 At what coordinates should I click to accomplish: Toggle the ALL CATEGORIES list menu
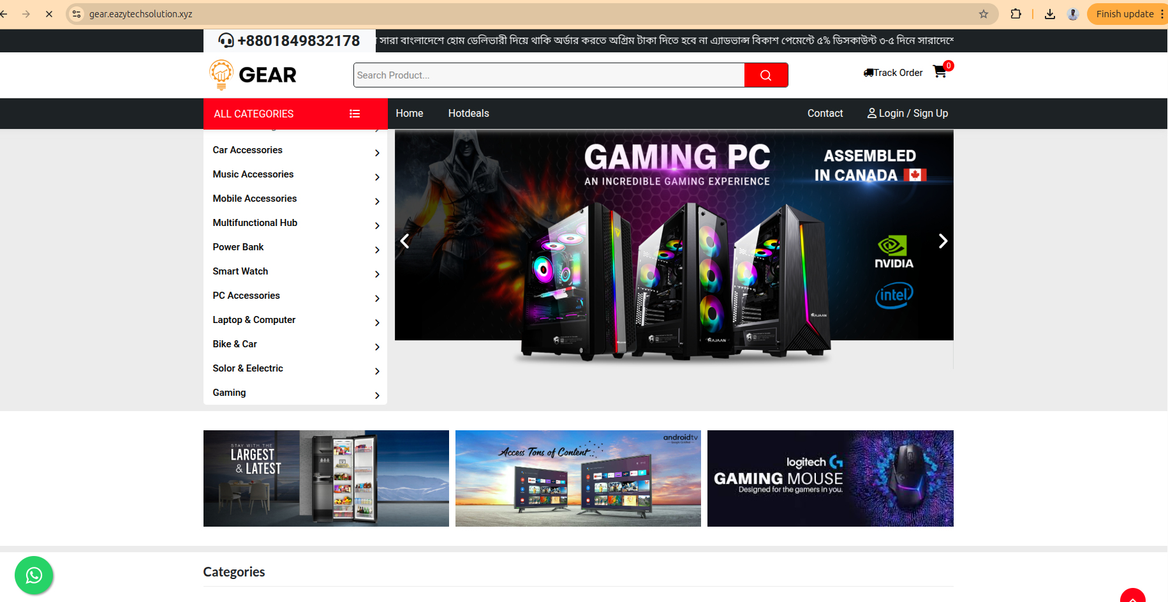[x=355, y=114]
